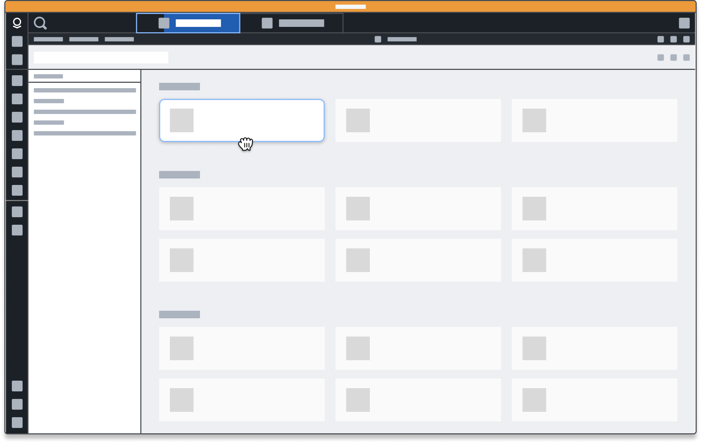Click the orange title bar's center handle

pyautogui.click(x=350, y=7)
